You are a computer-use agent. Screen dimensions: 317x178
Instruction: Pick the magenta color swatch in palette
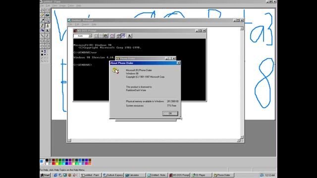(70, 163)
